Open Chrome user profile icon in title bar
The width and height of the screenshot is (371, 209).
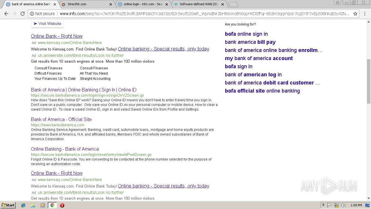337,2
